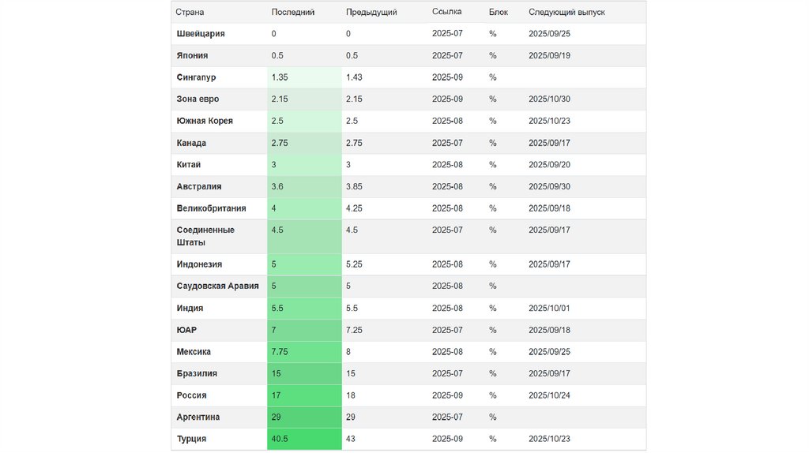Open the Саудовская Аравия link
The height and width of the screenshot is (453, 809).
click(x=217, y=286)
